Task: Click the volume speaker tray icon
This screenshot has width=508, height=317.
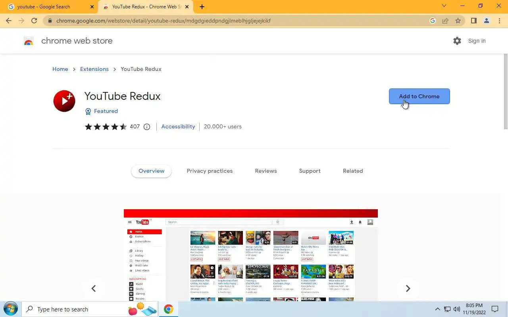Action: click(457, 309)
